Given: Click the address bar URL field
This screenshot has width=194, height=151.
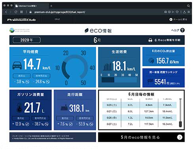Looking at the screenshot, I should point(60,12).
